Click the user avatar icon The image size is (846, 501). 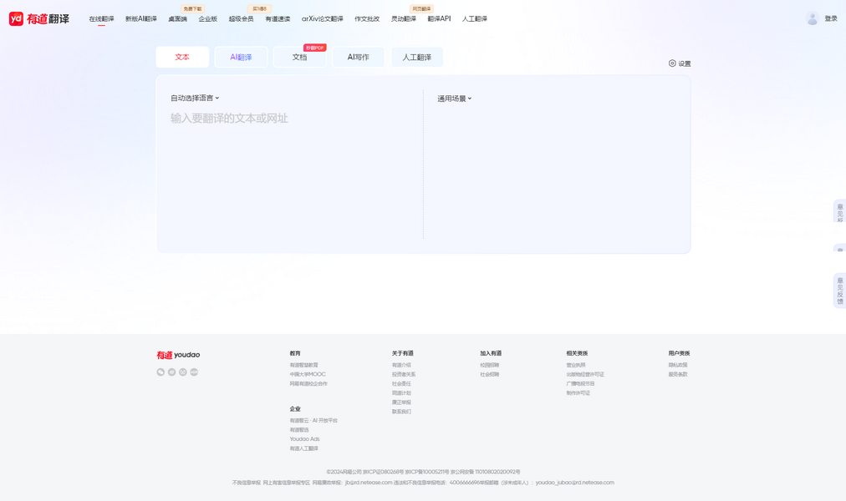tap(812, 18)
